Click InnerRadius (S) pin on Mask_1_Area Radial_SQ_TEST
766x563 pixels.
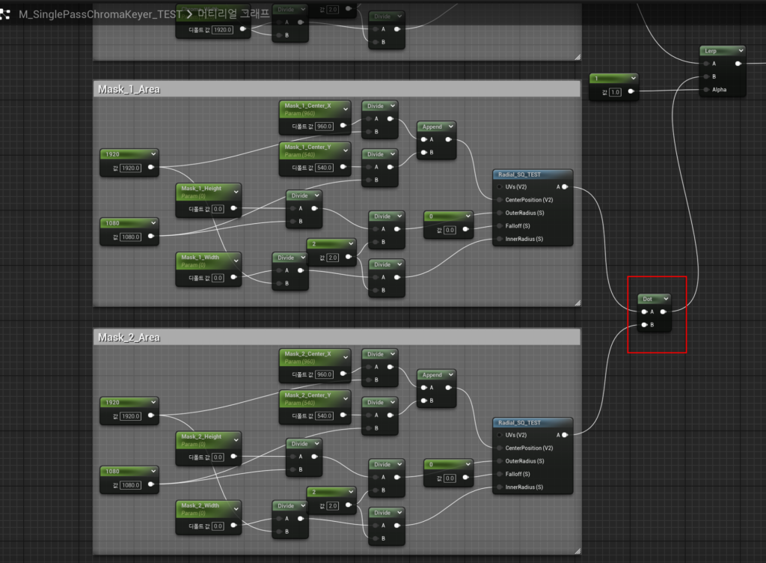tap(499, 239)
